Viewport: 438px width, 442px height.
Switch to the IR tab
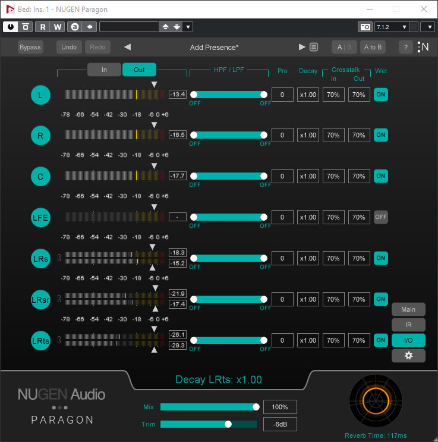click(x=408, y=325)
